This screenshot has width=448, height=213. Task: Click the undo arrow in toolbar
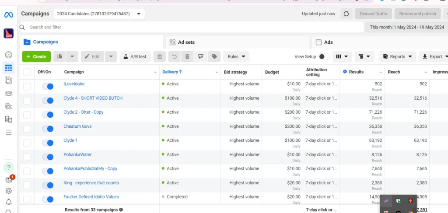click(174, 56)
